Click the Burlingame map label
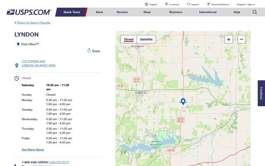The width and height of the screenshot is (265, 166). point(138,46)
